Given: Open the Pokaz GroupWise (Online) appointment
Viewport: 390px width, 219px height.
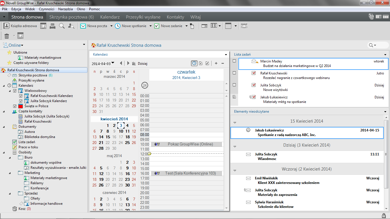Looking at the screenshot, I should pyautogui.click(x=186, y=144).
